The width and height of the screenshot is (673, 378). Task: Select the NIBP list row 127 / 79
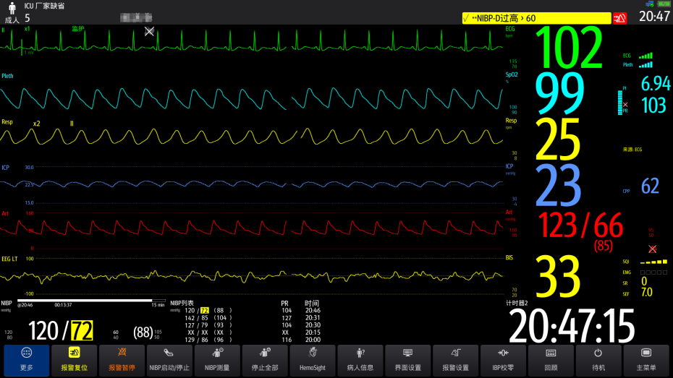click(253, 325)
